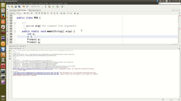The width and height of the screenshot is (181, 101).
Task: Open Debug Project dropdown arrow
Action: tap(59, 6)
